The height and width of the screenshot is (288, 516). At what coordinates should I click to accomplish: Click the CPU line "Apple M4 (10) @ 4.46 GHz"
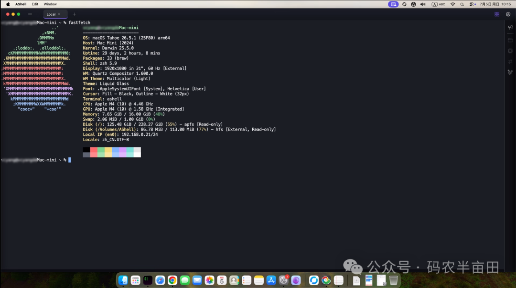[124, 104]
